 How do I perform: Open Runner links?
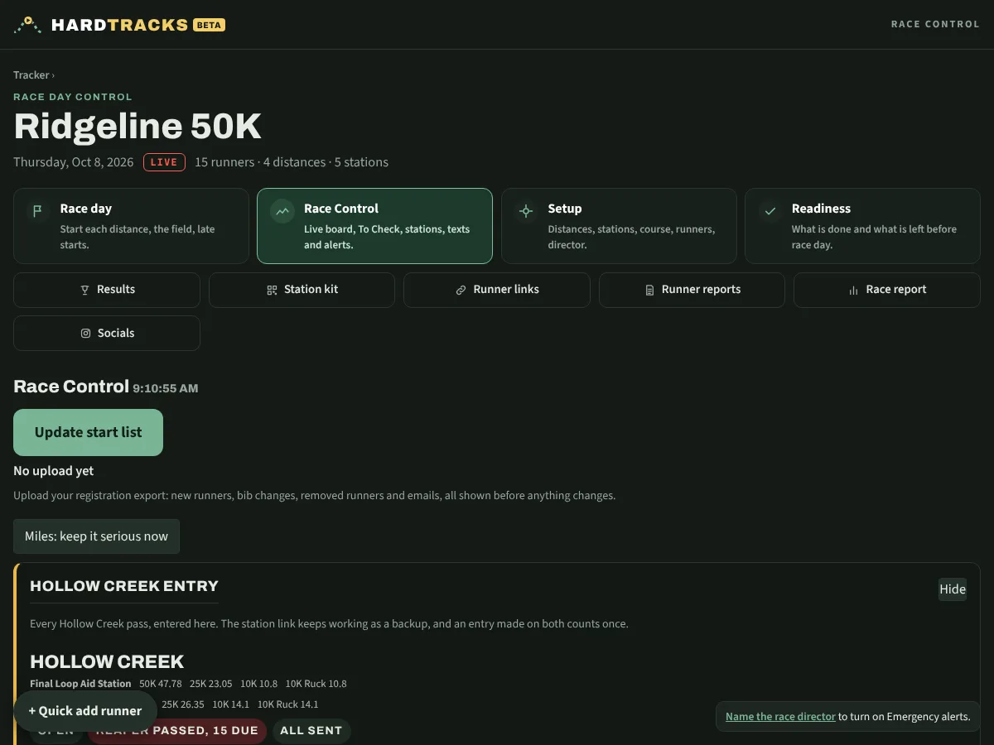click(497, 290)
